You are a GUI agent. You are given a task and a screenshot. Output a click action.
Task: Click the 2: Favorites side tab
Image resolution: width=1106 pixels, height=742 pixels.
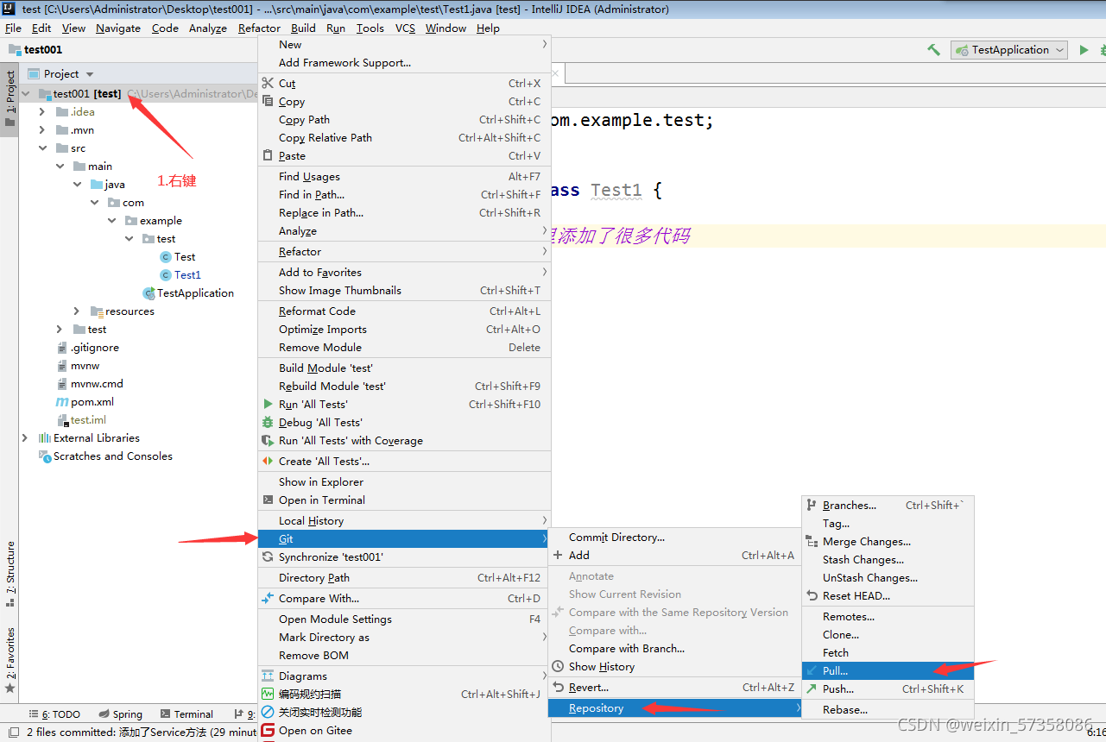pyautogui.click(x=9, y=661)
